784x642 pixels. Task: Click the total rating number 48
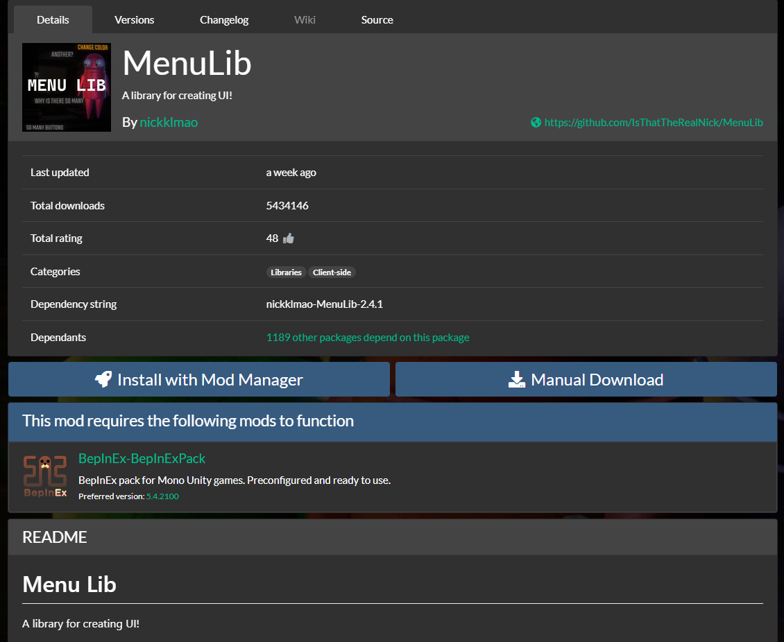(272, 238)
